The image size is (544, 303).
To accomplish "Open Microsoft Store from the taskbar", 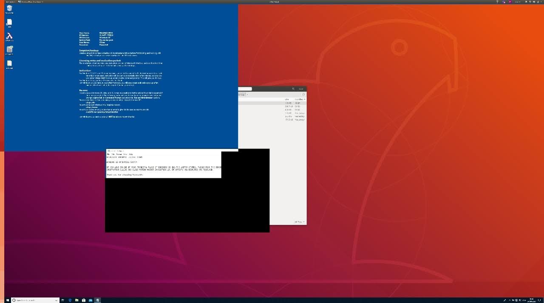I will tap(84, 300).
